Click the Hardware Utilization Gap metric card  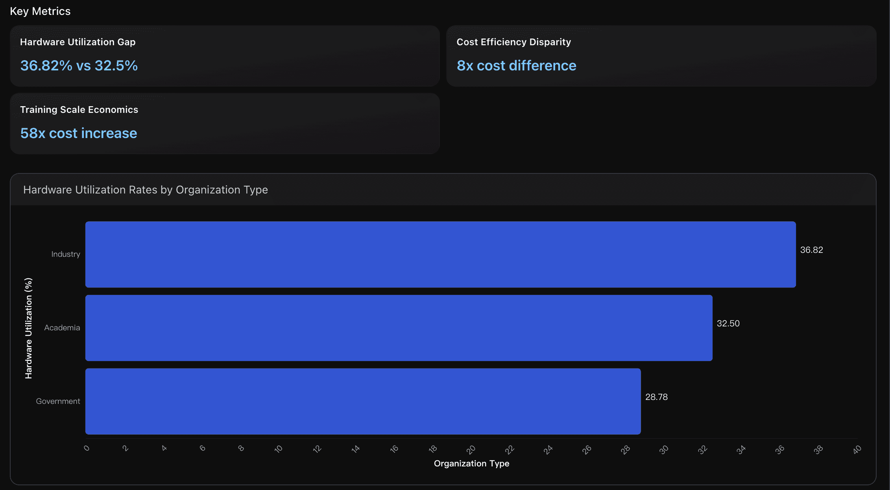pyautogui.click(x=224, y=56)
